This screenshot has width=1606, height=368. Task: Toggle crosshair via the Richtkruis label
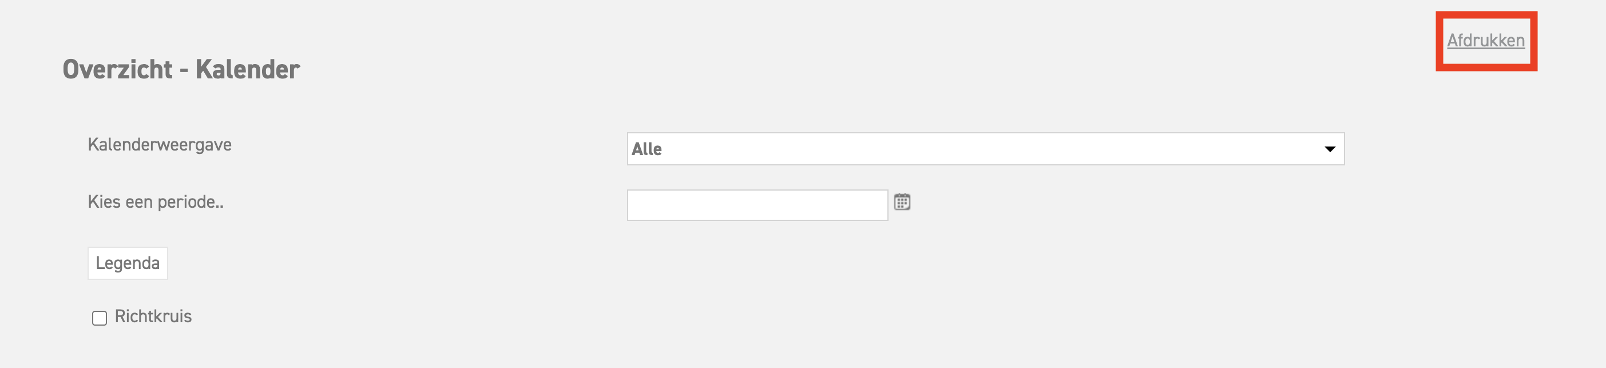153,316
